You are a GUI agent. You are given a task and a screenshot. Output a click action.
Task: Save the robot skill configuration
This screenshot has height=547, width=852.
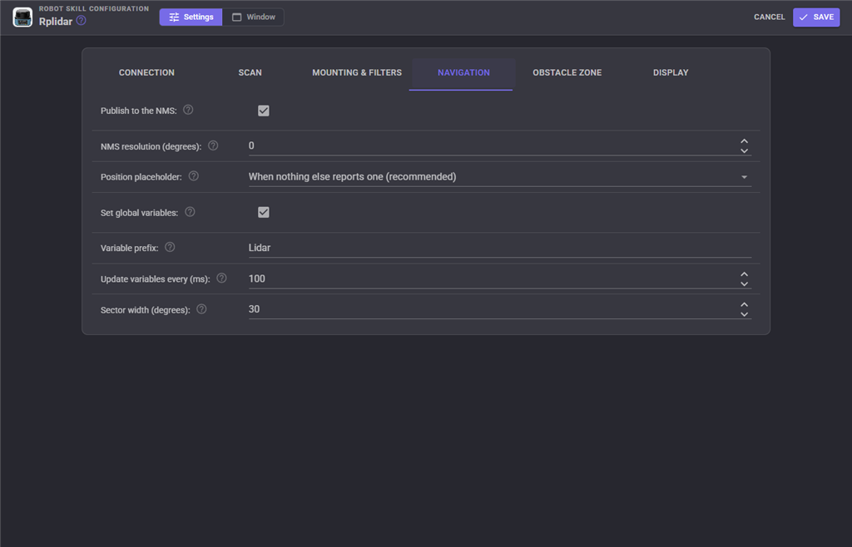click(x=816, y=17)
